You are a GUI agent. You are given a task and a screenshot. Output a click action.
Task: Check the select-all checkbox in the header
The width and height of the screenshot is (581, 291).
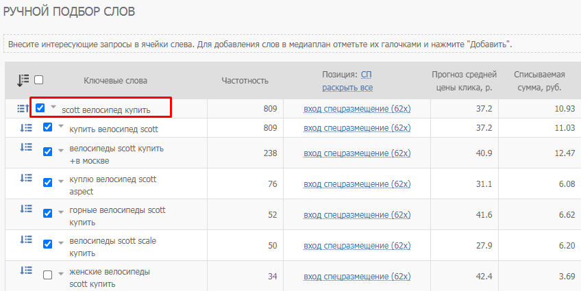point(38,80)
